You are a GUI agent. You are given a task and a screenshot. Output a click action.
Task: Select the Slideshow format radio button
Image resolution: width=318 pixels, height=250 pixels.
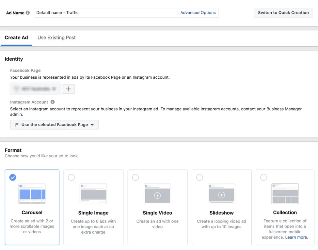coord(199,177)
